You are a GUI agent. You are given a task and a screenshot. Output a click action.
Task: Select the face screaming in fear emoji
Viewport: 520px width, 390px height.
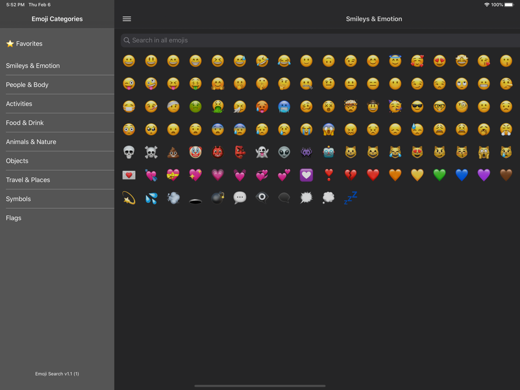coord(329,129)
